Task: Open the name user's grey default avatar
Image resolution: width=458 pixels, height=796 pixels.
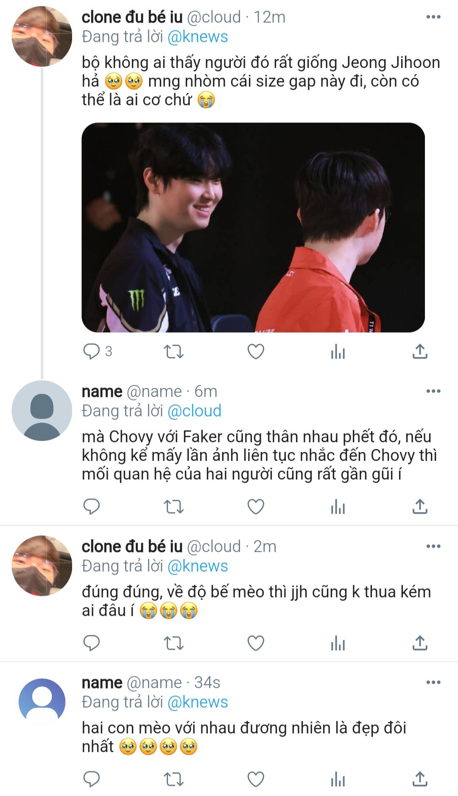Action: 42,410
